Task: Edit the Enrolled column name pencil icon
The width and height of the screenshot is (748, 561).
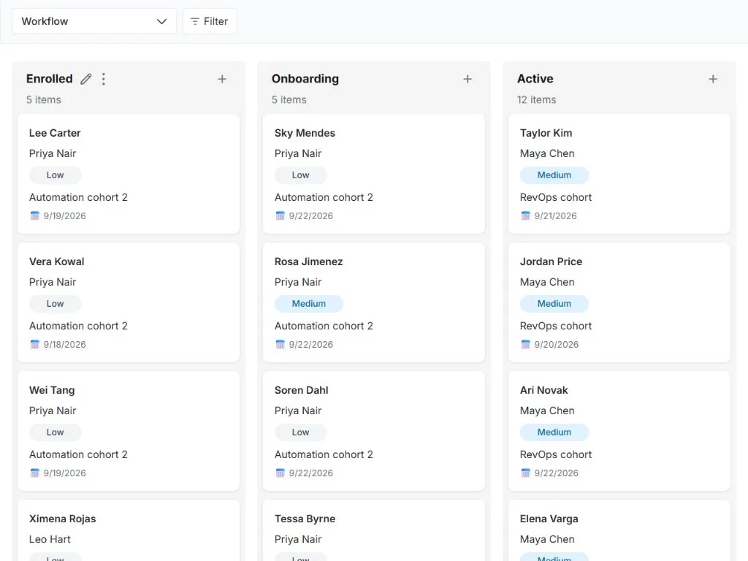Action: [x=86, y=79]
